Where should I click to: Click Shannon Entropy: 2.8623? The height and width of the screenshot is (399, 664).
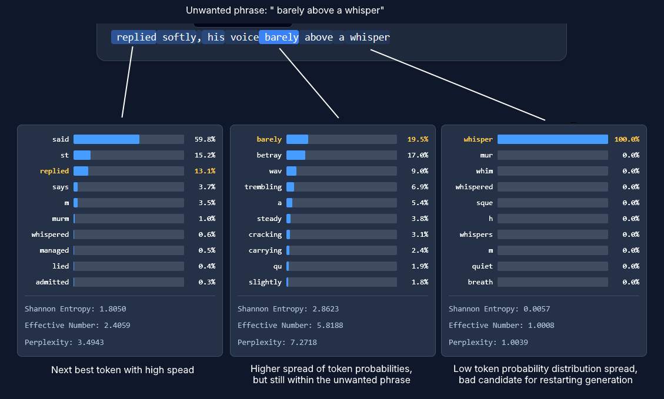(x=288, y=309)
